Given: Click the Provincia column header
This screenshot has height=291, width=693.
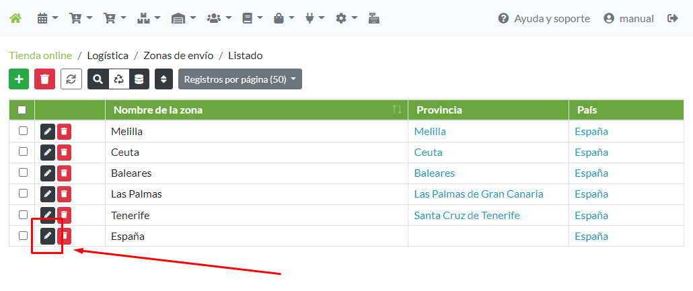Looking at the screenshot, I should click(x=488, y=110).
